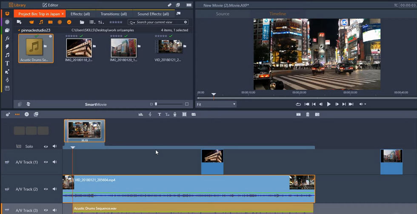Viewport: 417px width, 214px height.
Task: Open the sort order dropdown
Action: [x=101, y=22]
